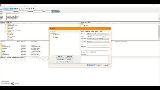Image resolution: width=160 pixels, height=90 pixels.
Task: Click the New folder button
Action: tap(69, 57)
